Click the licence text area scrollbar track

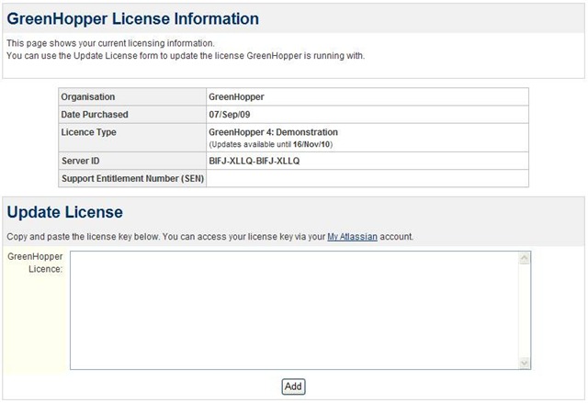[524, 310]
